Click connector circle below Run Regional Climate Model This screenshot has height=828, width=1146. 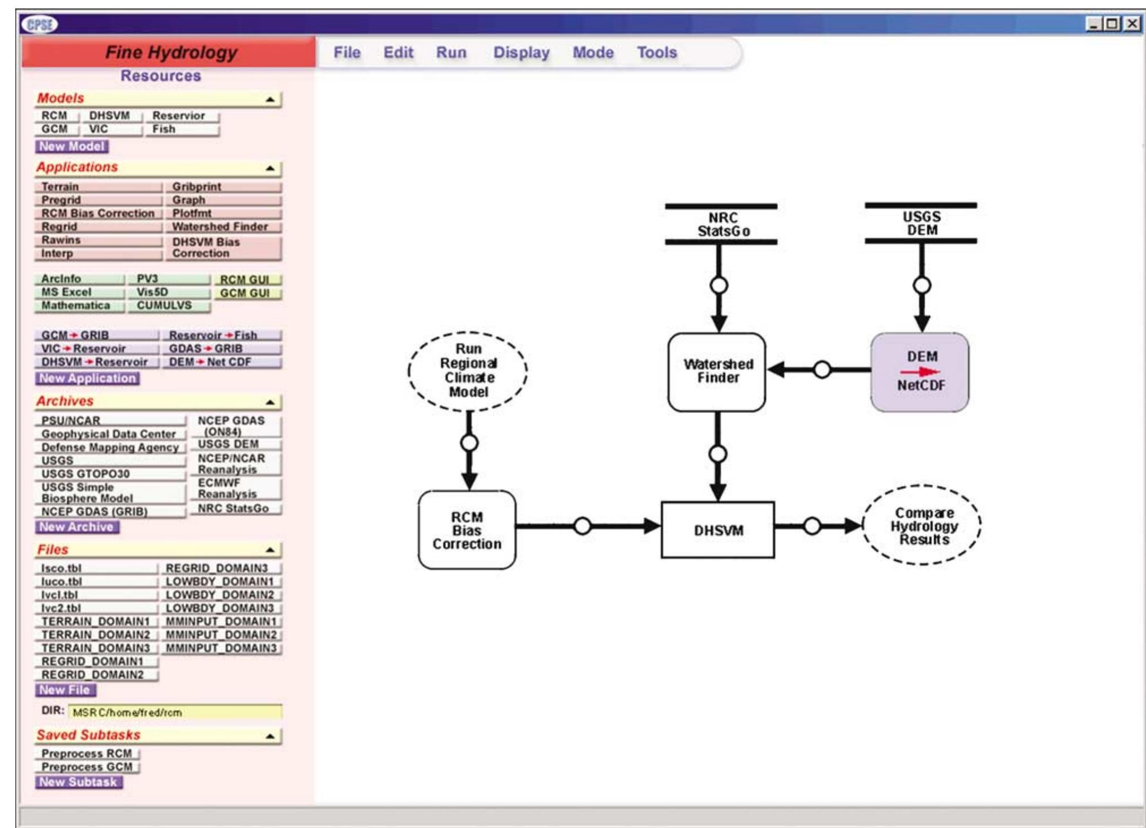[x=469, y=443]
